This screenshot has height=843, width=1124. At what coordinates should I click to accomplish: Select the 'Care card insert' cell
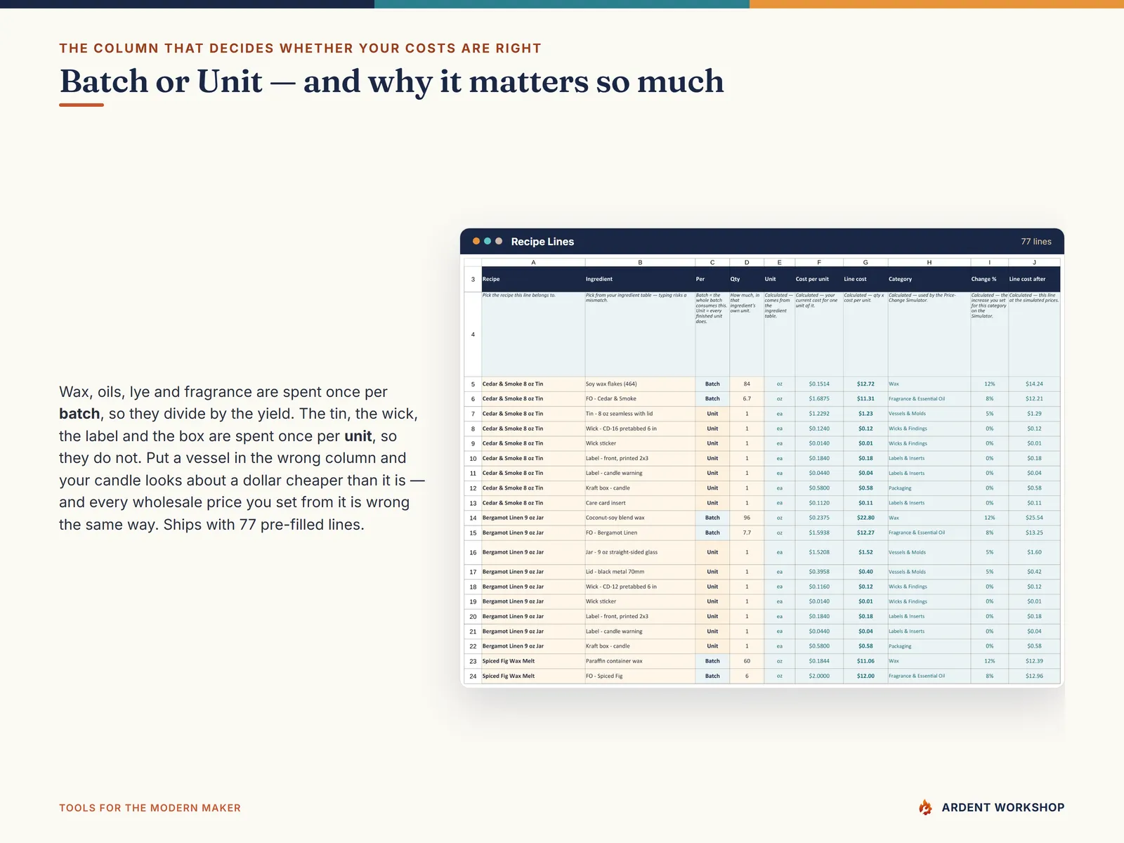click(x=640, y=503)
